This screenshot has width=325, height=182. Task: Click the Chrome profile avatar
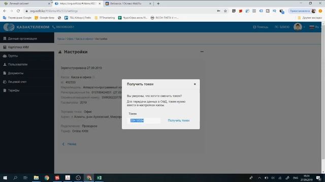pyautogui.click(x=314, y=11)
